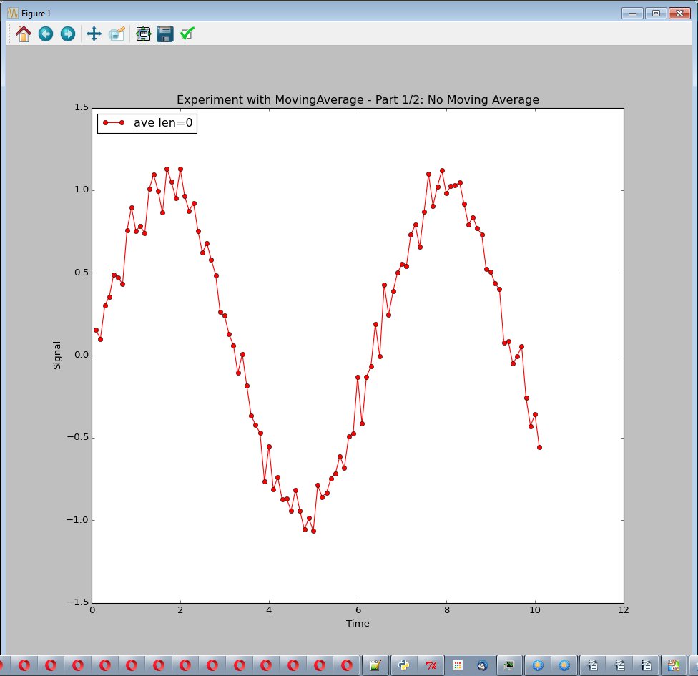Viewport: 698px width, 676px height.
Task: Click the '10' x-axis tick label
Action: pos(535,610)
